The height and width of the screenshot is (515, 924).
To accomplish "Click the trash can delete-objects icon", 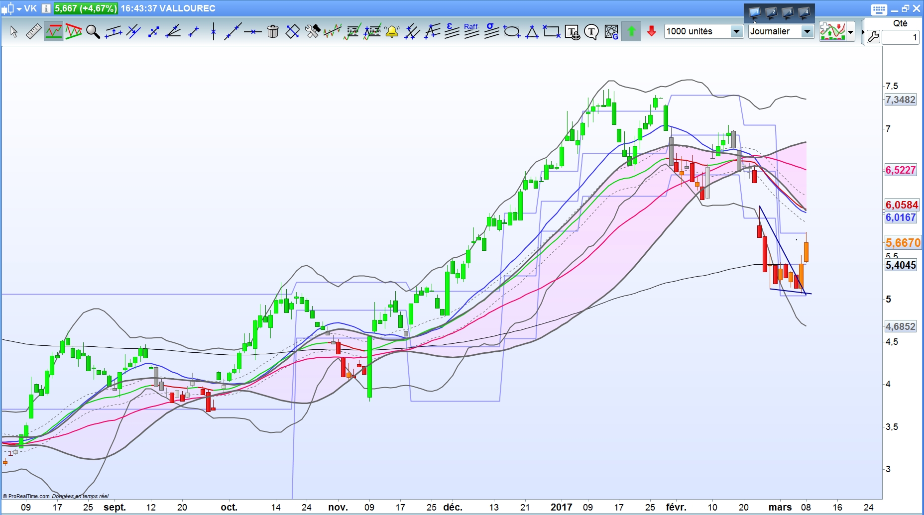I will click(x=273, y=32).
